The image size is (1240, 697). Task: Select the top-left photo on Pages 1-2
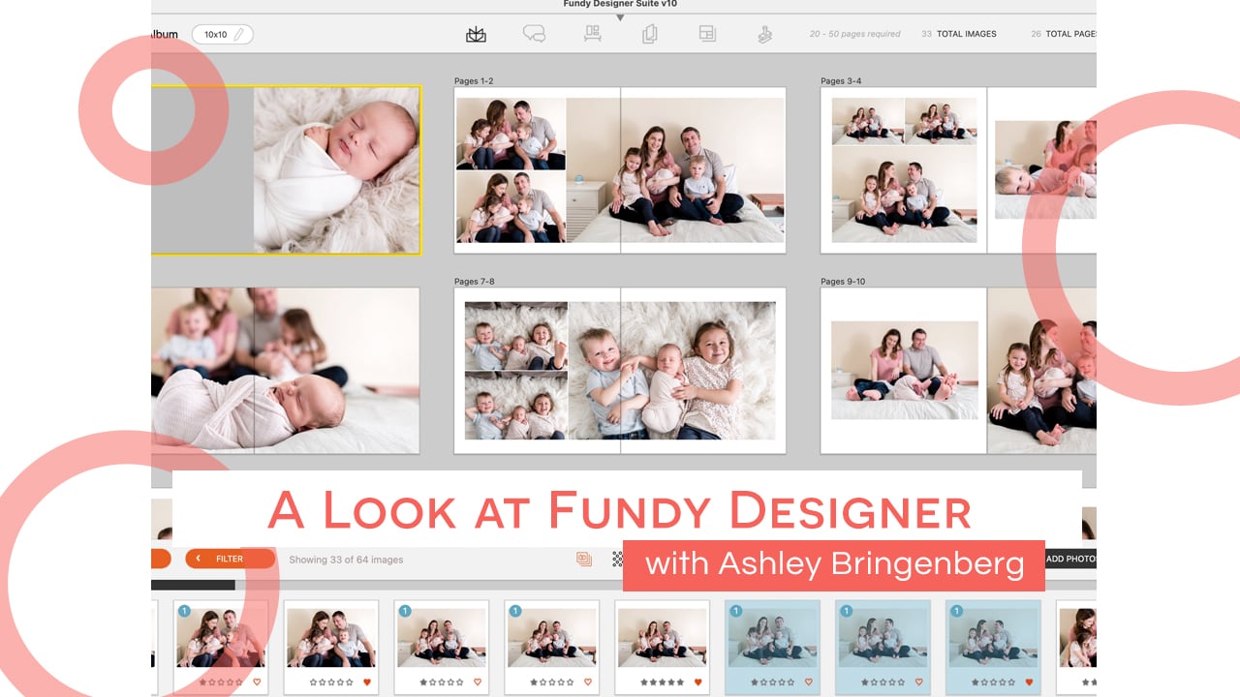(x=511, y=134)
